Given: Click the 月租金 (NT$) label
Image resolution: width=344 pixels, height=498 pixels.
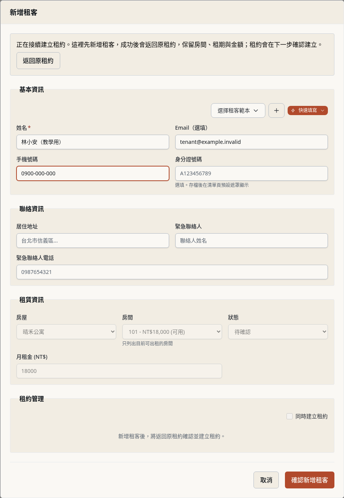Looking at the screenshot, I should tap(32, 357).
